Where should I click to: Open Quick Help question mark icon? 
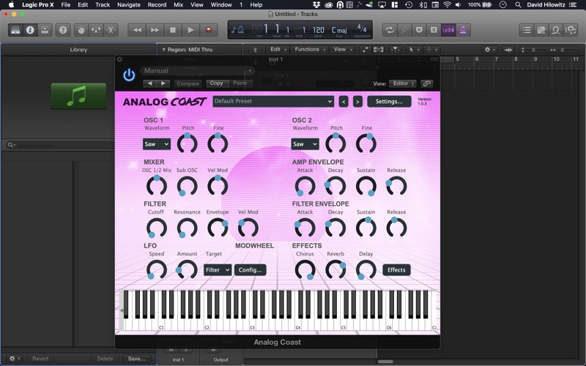click(x=63, y=30)
